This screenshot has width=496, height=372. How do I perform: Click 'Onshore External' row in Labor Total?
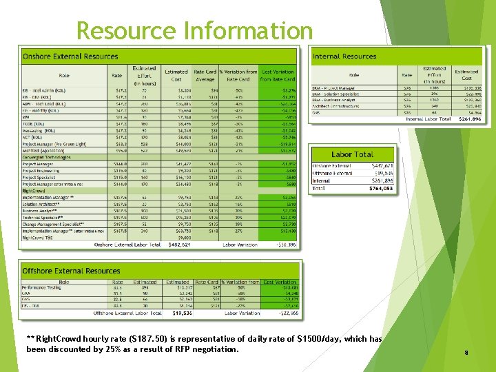353,166
